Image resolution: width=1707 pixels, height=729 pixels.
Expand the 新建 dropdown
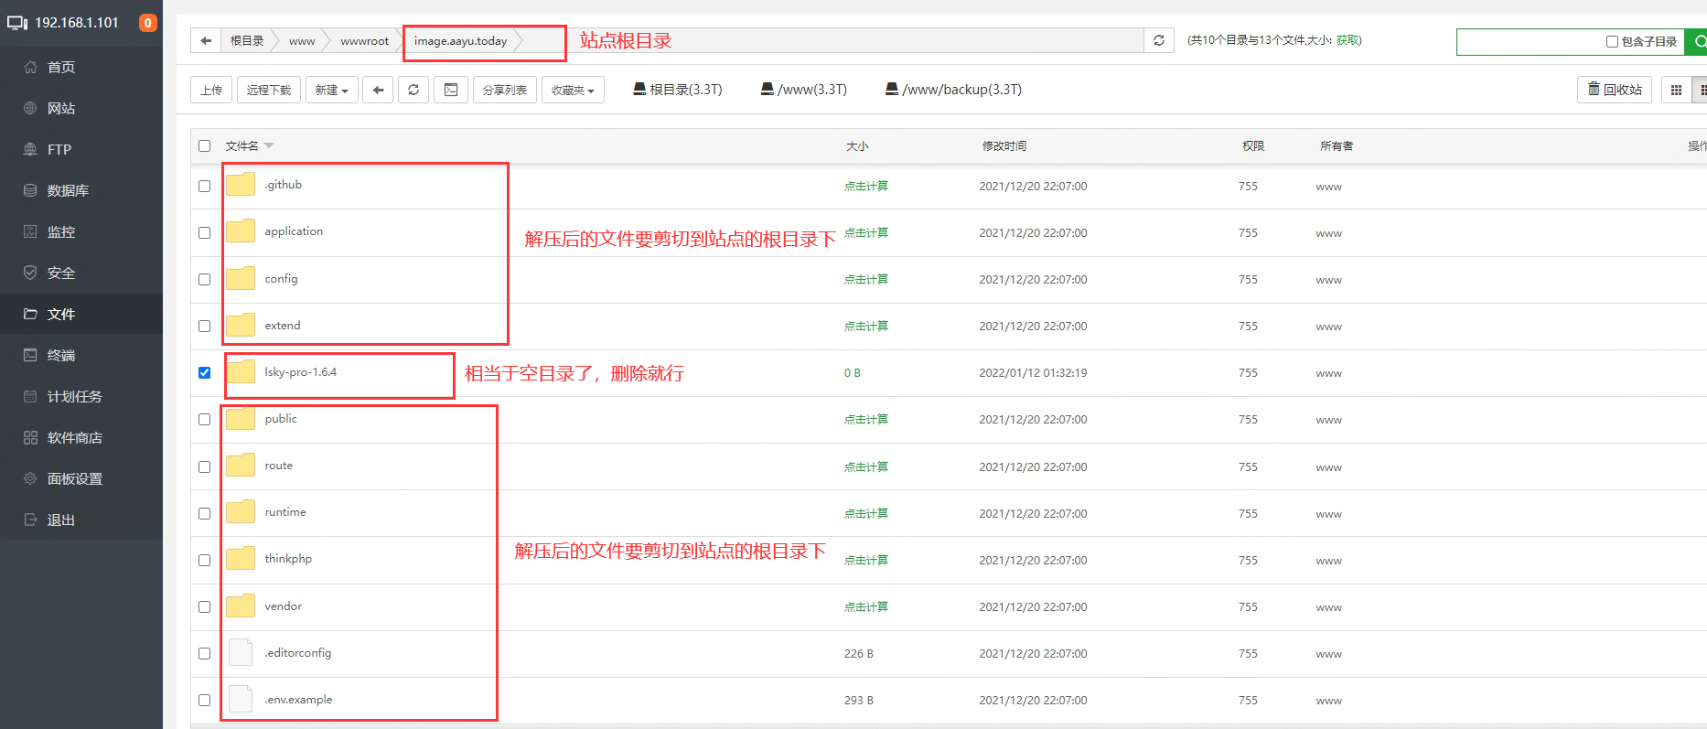[331, 90]
